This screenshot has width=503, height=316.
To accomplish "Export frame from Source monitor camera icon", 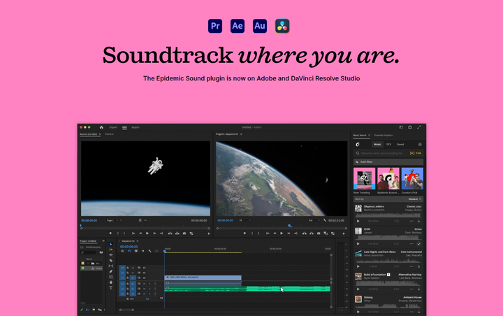I will [184, 233].
